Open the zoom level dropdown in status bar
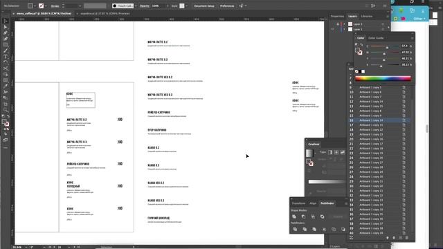443x249 pixels. coord(26,248)
